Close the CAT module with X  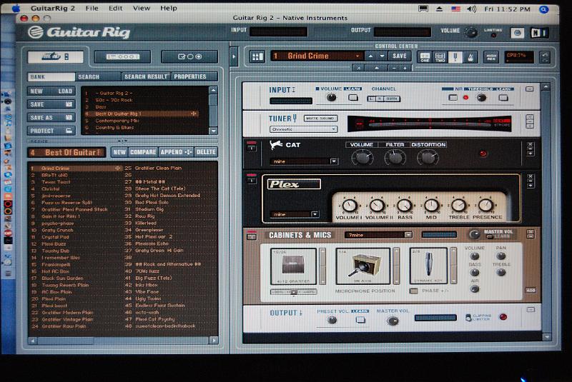click(x=531, y=144)
